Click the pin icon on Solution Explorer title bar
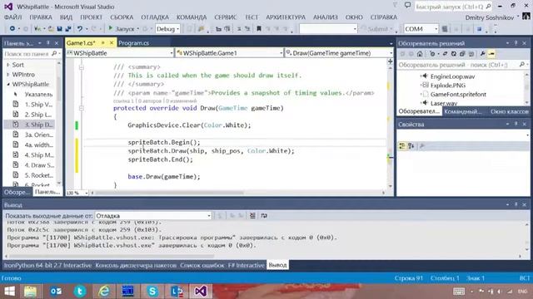This screenshot has width=533, height=299. tap(516, 43)
